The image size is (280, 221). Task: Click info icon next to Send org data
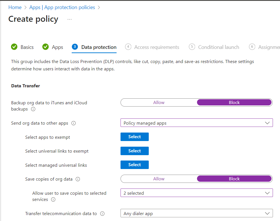pyautogui.click(x=74, y=123)
